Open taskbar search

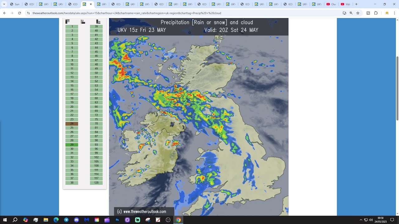pyautogui.click(x=15, y=220)
